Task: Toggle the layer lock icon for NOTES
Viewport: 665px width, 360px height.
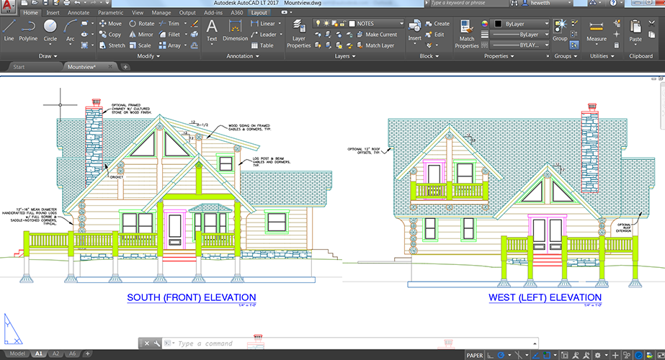Action: 342,23
